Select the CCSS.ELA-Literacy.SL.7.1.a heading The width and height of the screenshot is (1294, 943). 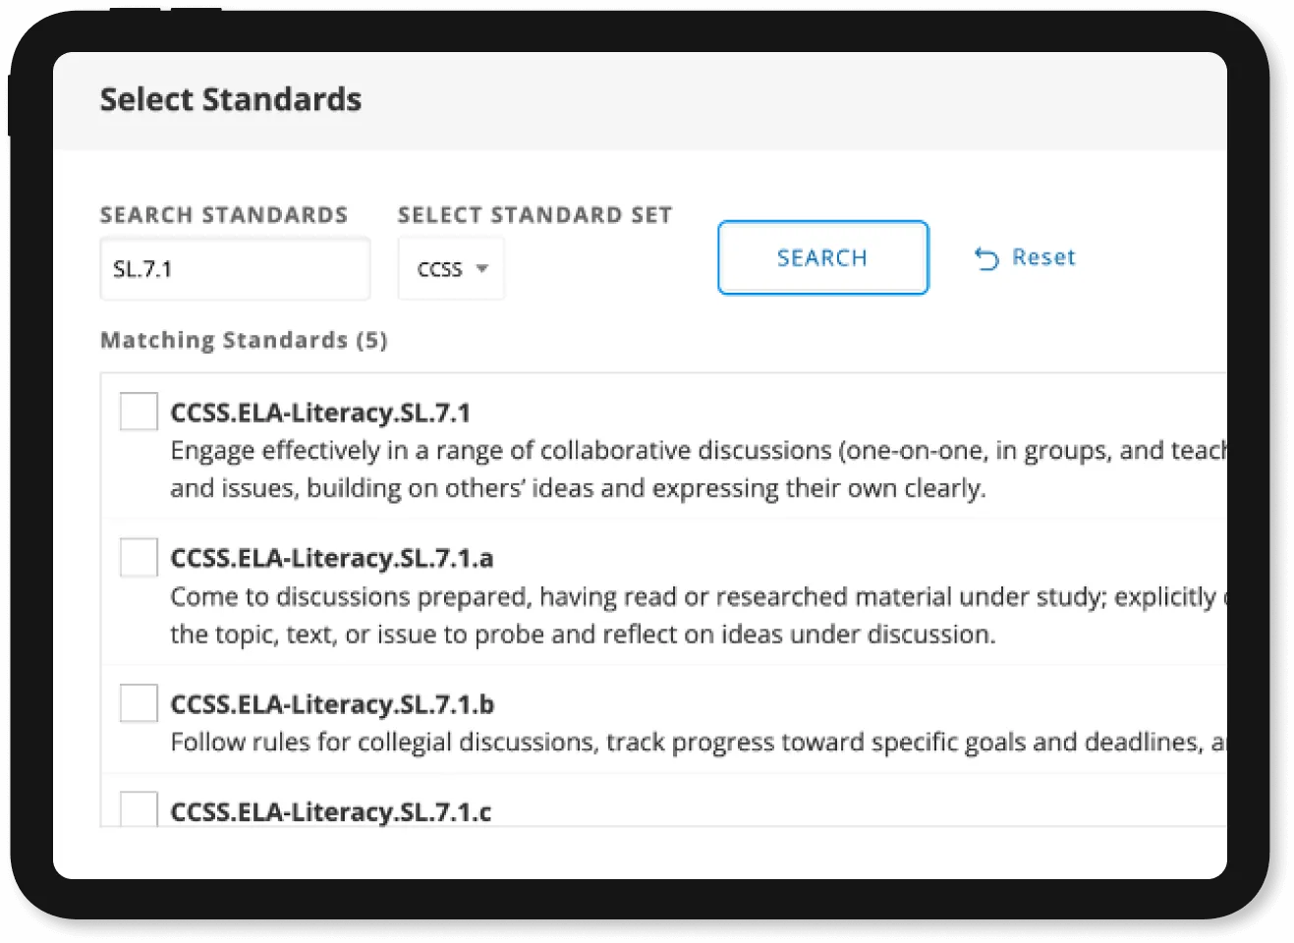(332, 558)
